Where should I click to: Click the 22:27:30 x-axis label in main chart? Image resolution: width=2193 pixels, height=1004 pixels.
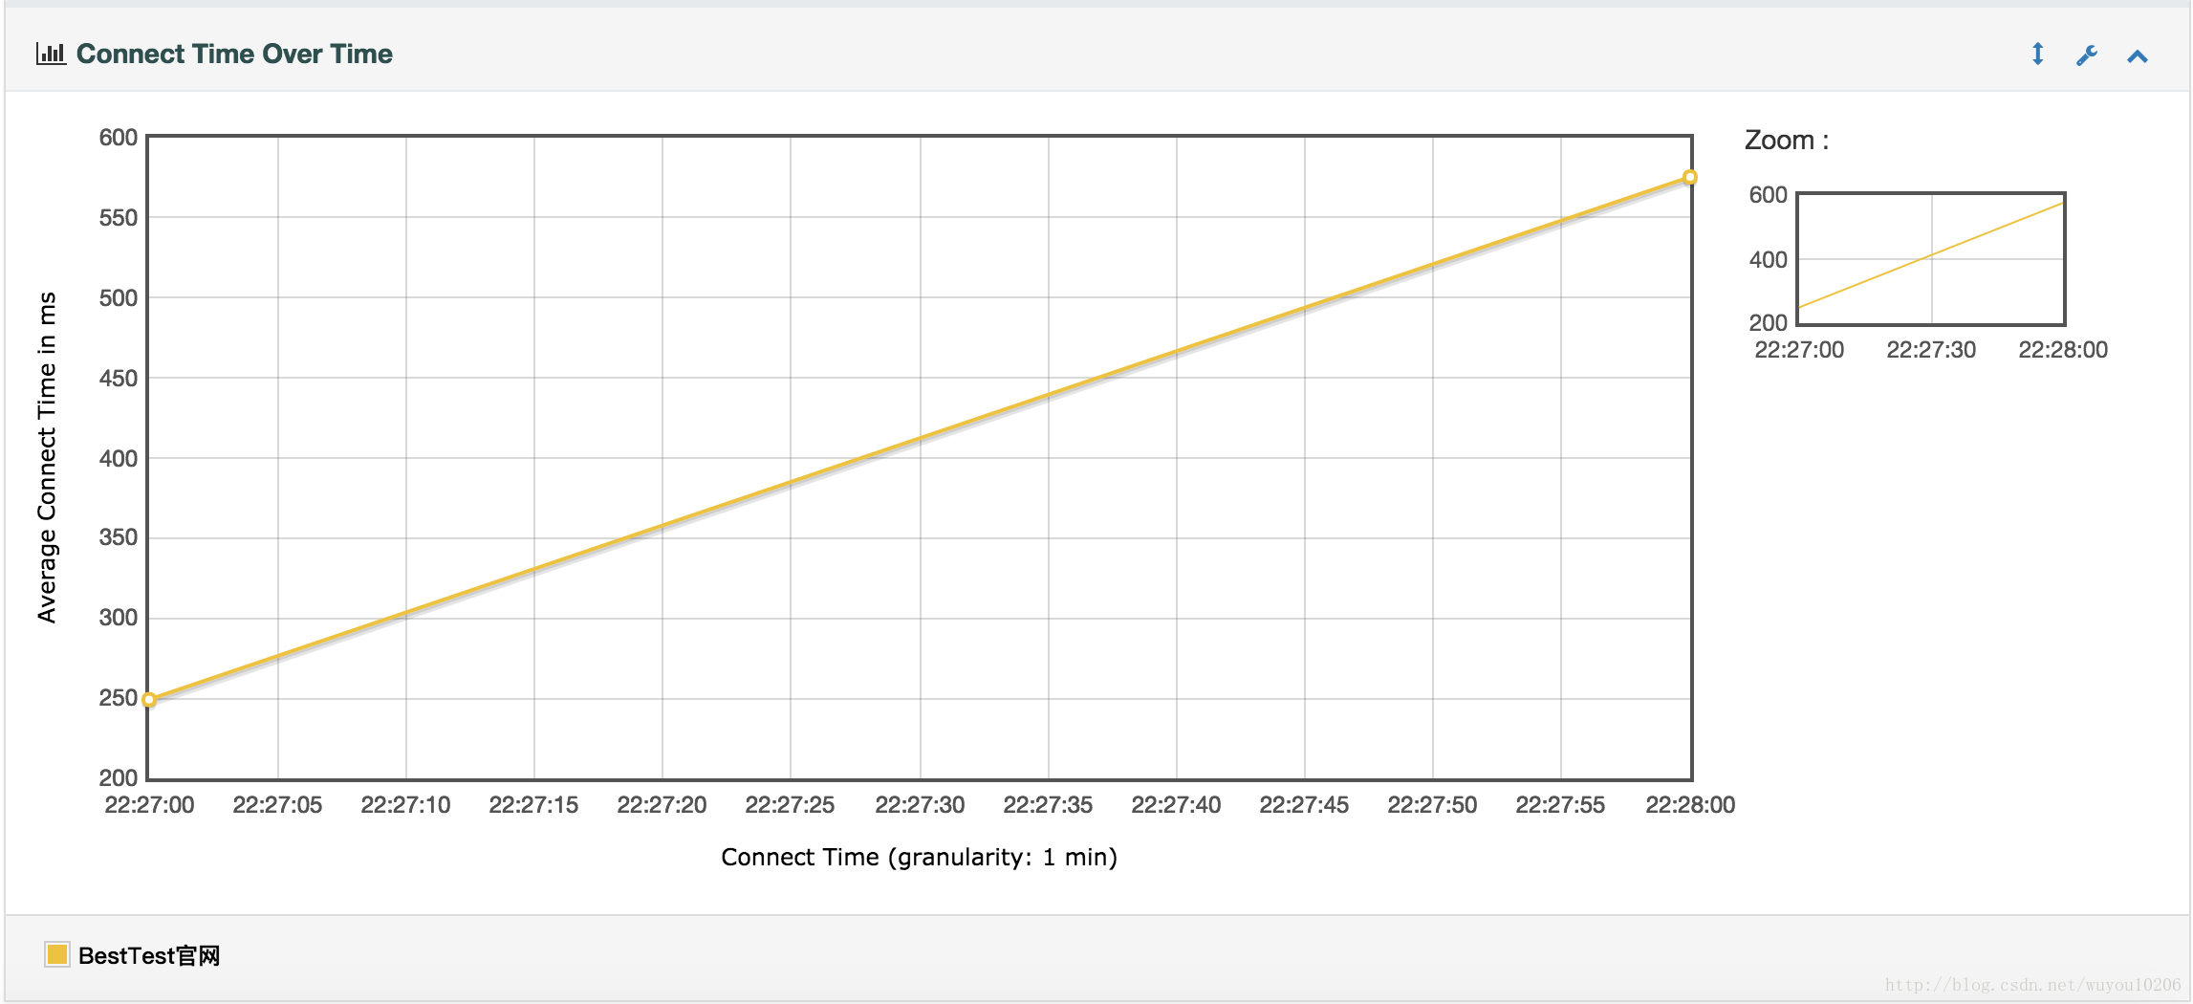click(x=920, y=805)
